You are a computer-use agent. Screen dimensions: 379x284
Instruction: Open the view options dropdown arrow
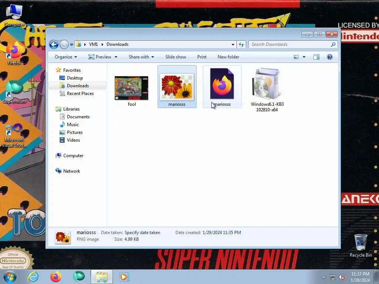tap(304, 57)
